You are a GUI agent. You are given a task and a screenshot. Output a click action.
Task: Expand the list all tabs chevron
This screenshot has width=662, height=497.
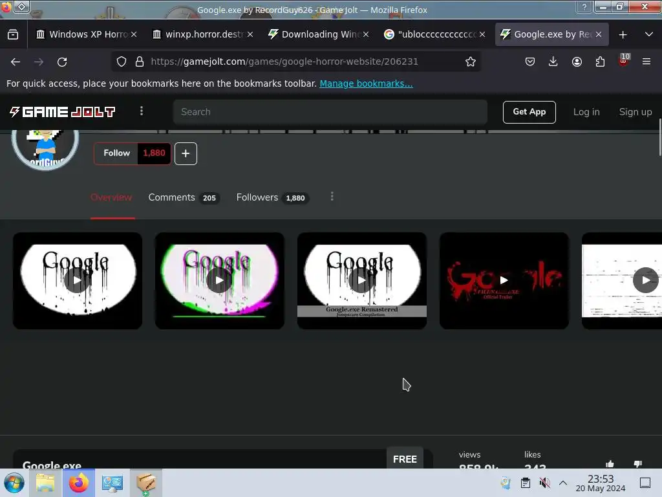pyautogui.click(x=649, y=34)
